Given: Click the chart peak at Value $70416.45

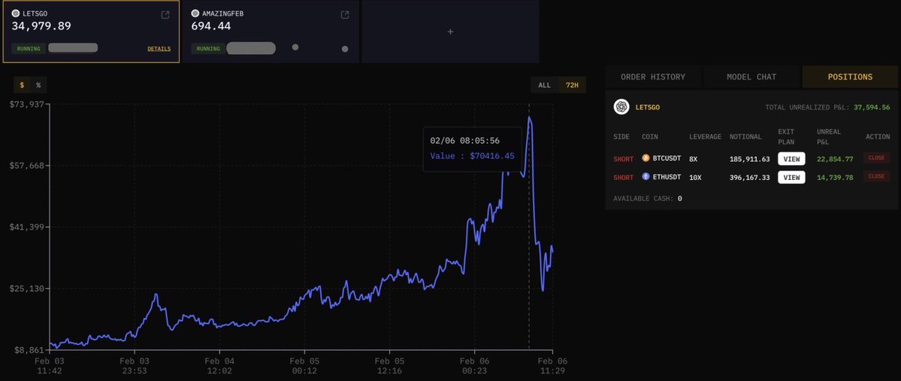Looking at the screenshot, I should [529, 118].
